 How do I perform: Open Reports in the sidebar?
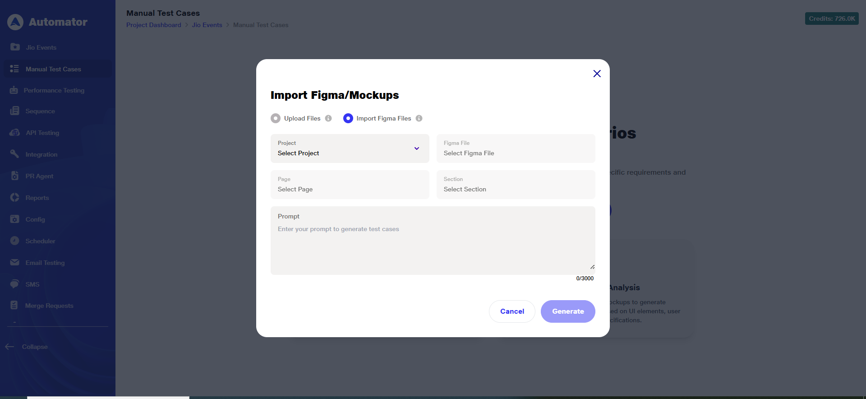(37, 198)
